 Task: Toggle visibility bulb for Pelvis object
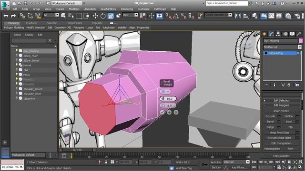tap(17, 75)
